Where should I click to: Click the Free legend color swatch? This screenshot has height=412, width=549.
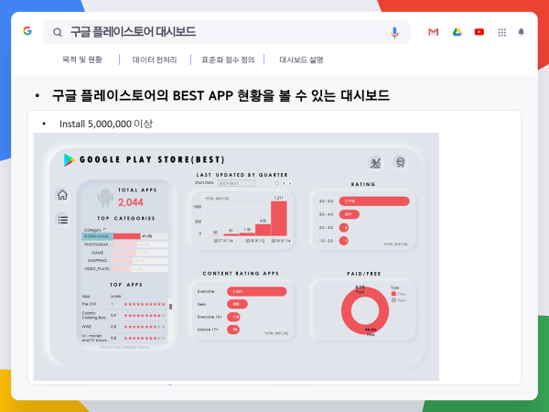tap(393, 294)
